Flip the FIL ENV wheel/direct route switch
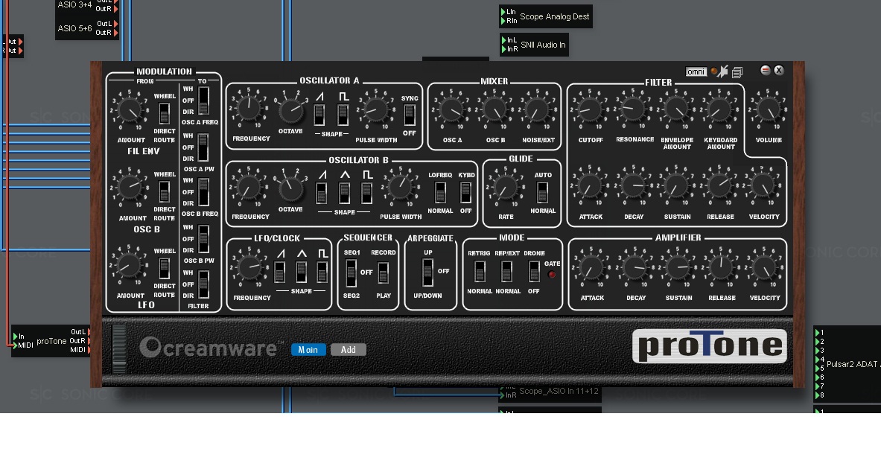 164,114
